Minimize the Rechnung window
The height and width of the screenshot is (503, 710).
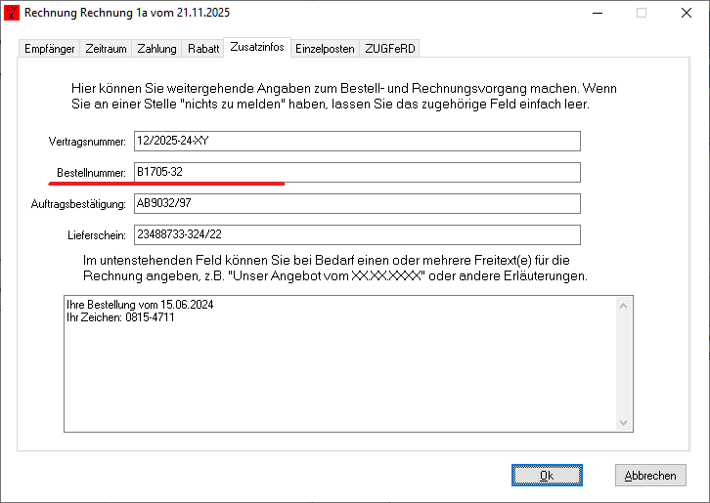[x=597, y=14]
